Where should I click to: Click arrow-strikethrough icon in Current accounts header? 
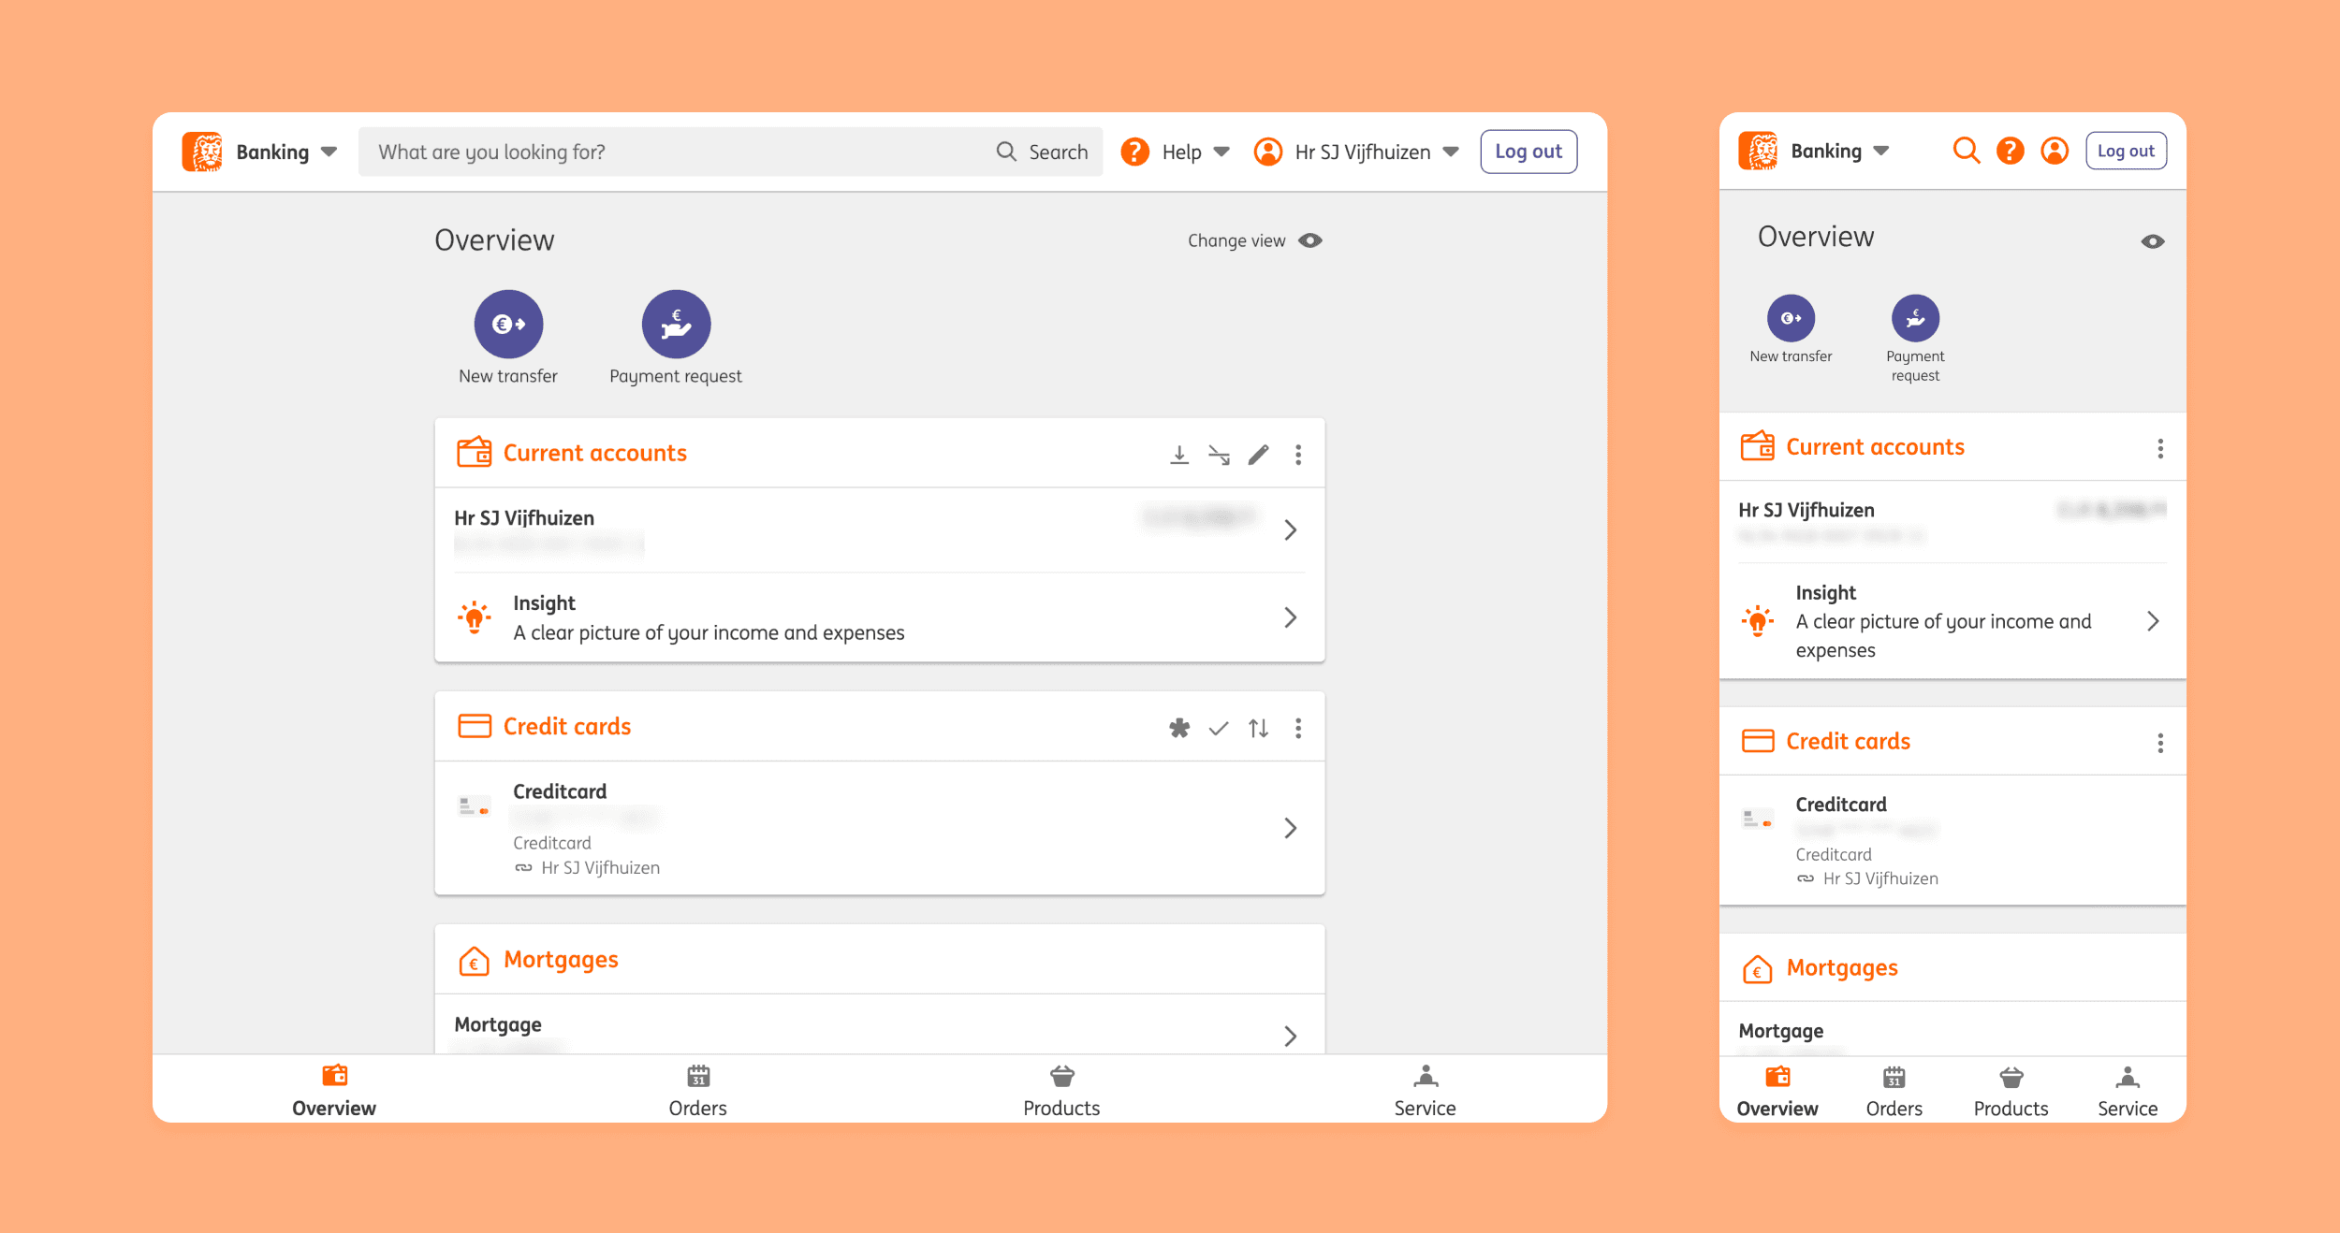click(1219, 455)
